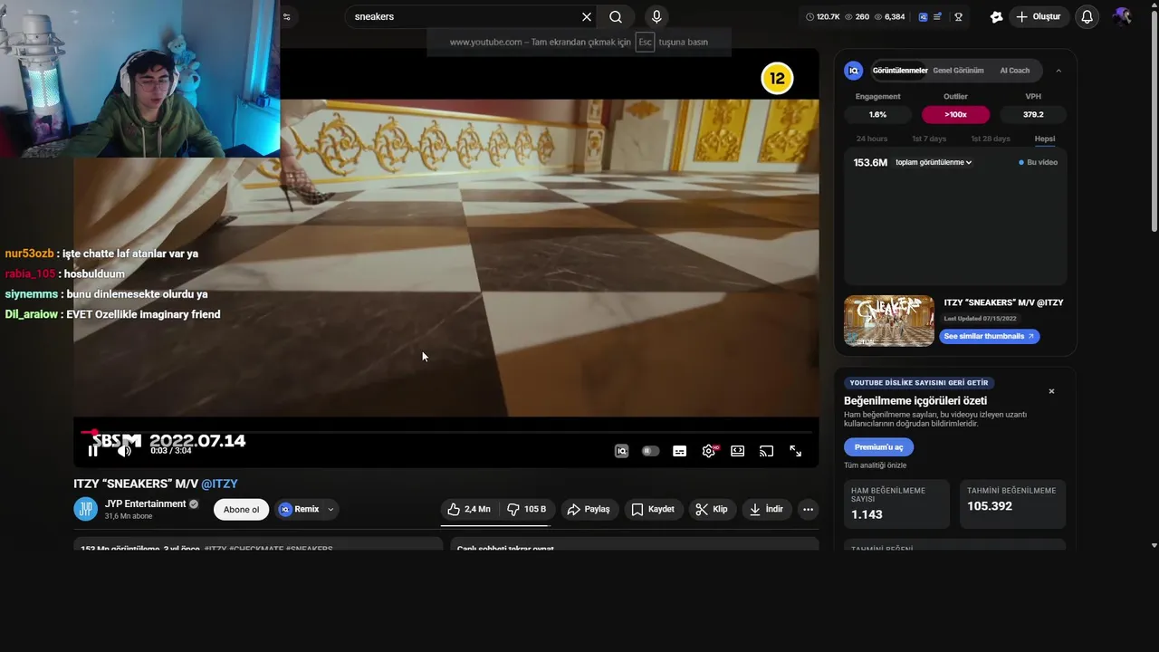1159x652 pixels.
Task: Open the white star-shaped extension icon
Action: (x=996, y=16)
